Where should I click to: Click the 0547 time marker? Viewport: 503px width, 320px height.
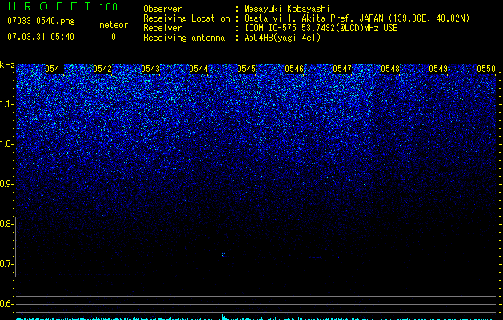(342, 69)
